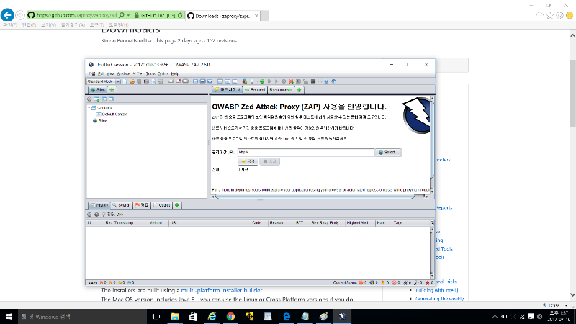Click the red circle Current Scans icon
This screenshot has height=324, width=576.
361,282
